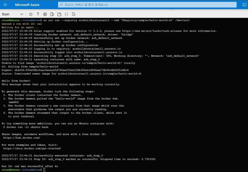Viewport: 248px width, 172px height.
Task: Click the 'v1: Pulling from sample/hello-world' line
Action: point(30,67)
